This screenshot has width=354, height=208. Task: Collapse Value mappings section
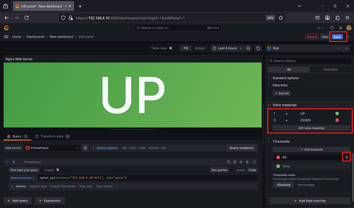[284, 105]
